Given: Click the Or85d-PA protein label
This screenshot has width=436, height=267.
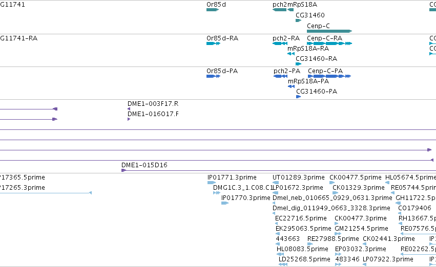Looking at the screenshot, I should tap(222, 71).
